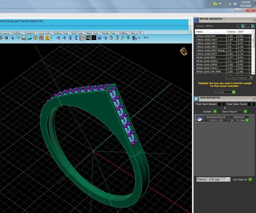
Task: Click the Metal Weights panel icon
Action: (196, 20)
